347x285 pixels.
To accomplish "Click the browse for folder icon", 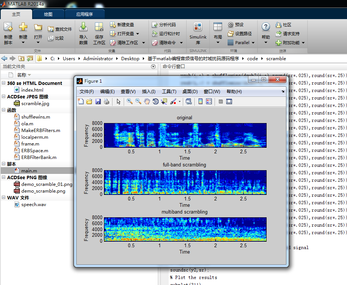I will click(x=30, y=58).
